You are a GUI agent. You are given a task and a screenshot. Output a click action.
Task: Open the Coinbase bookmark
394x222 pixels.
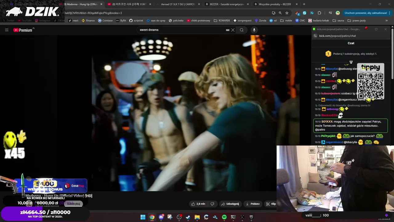click(x=105, y=21)
